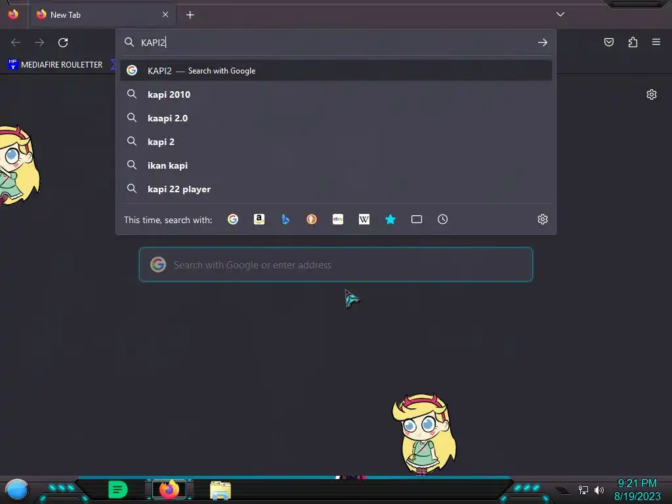Search with Amazon one-off icon

[x=259, y=219]
